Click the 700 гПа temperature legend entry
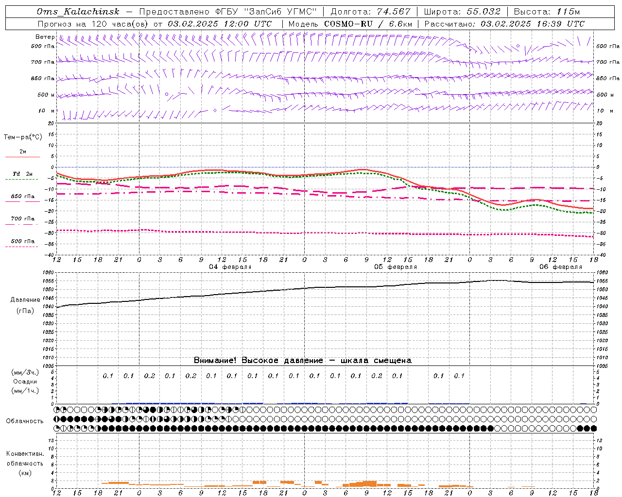Viewport: 622px width, 497px height. tap(22, 219)
